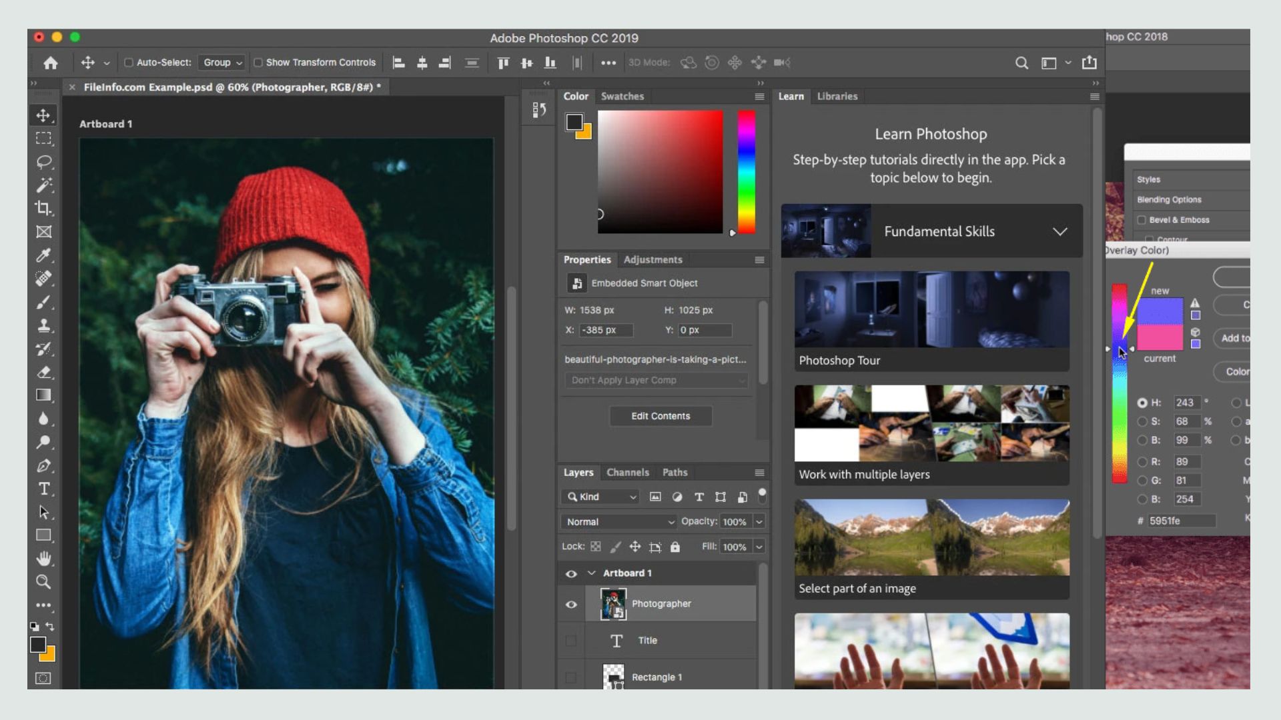Select the Move tool in toolbar

coord(43,115)
